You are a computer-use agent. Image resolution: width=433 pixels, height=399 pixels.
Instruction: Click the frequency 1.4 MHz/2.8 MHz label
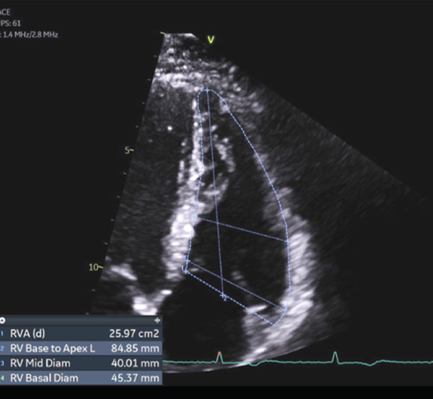(x=30, y=35)
